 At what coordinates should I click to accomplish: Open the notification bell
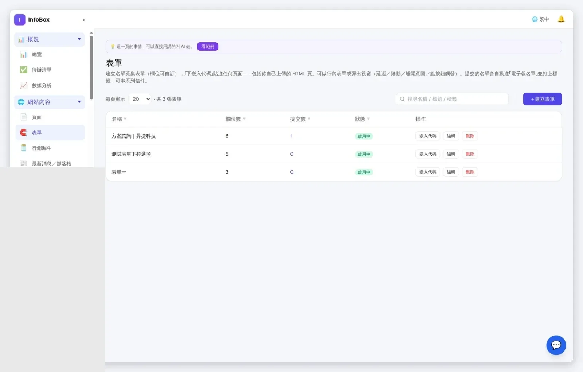tap(561, 19)
